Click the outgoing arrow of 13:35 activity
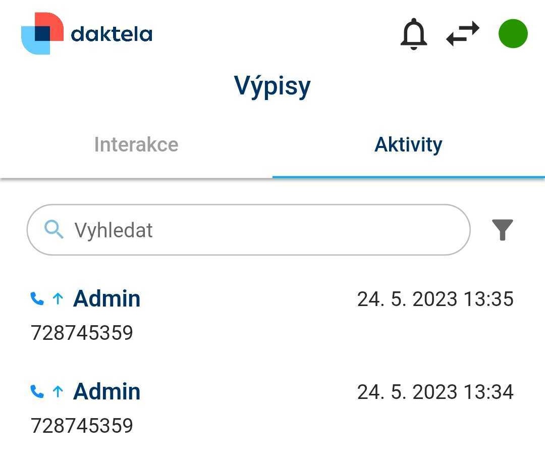The width and height of the screenshot is (545, 456). click(x=58, y=299)
